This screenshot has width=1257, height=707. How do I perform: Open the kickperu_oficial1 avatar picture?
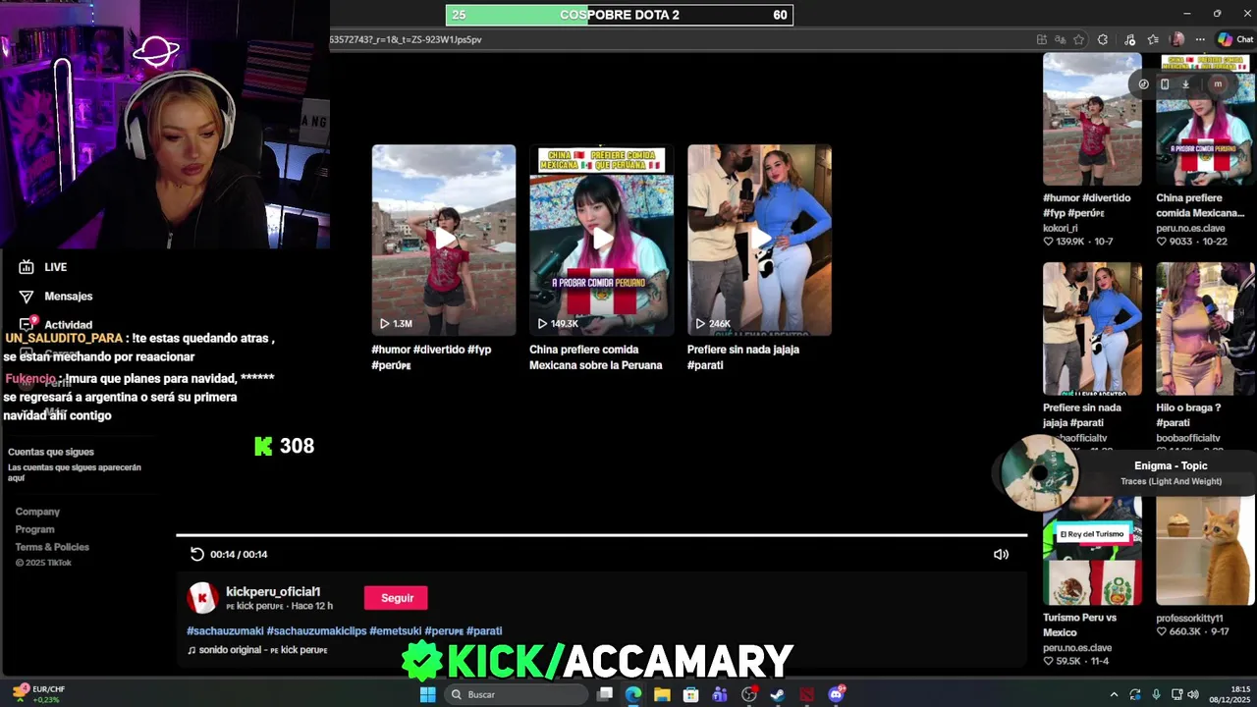pos(202,597)
